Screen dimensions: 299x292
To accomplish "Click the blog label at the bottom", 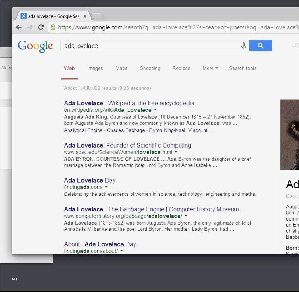I will pos(14,279).
